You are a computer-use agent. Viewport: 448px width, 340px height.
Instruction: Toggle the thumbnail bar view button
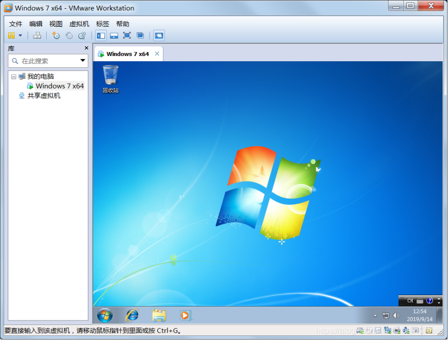click(114, 35)
